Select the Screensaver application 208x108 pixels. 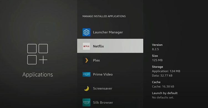click(x=110, y=88)
